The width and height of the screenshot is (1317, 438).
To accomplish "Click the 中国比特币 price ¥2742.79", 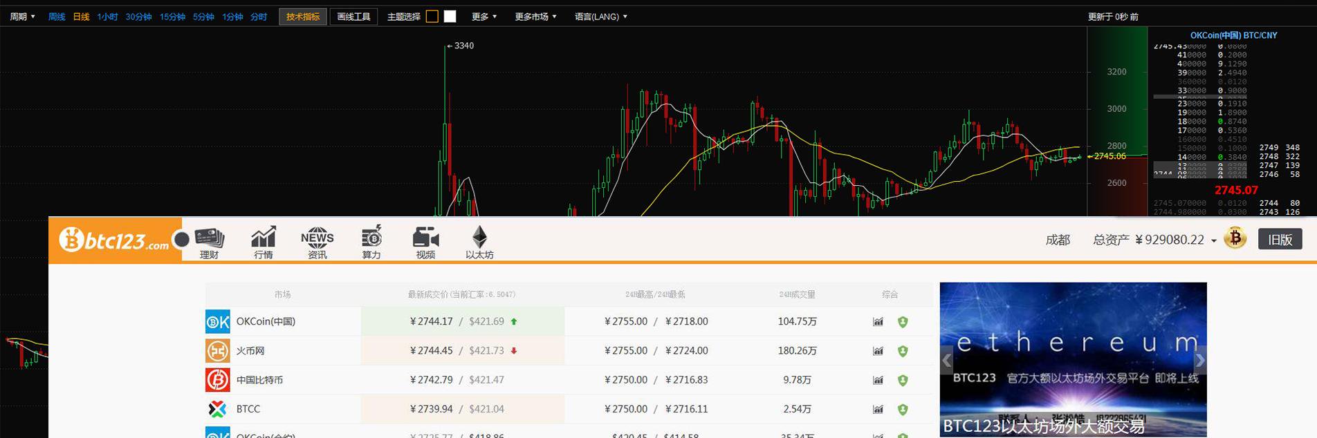I will click(431, 380).
